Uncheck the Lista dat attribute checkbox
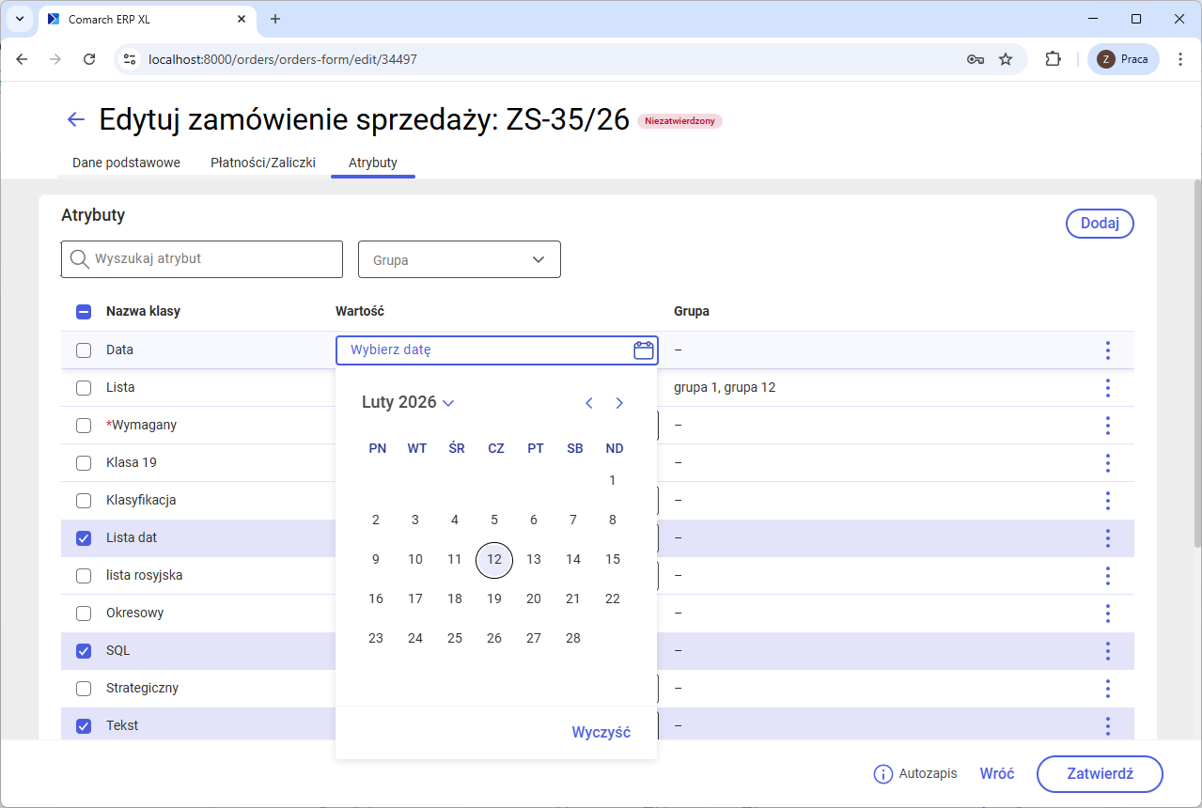 (84, 537)
